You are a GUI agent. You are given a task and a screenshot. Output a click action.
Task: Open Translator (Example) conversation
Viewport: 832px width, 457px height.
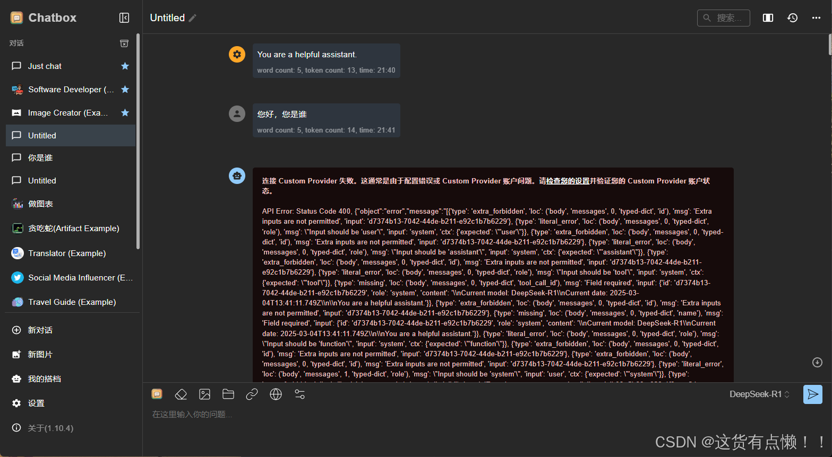click(x=71, y=253)
